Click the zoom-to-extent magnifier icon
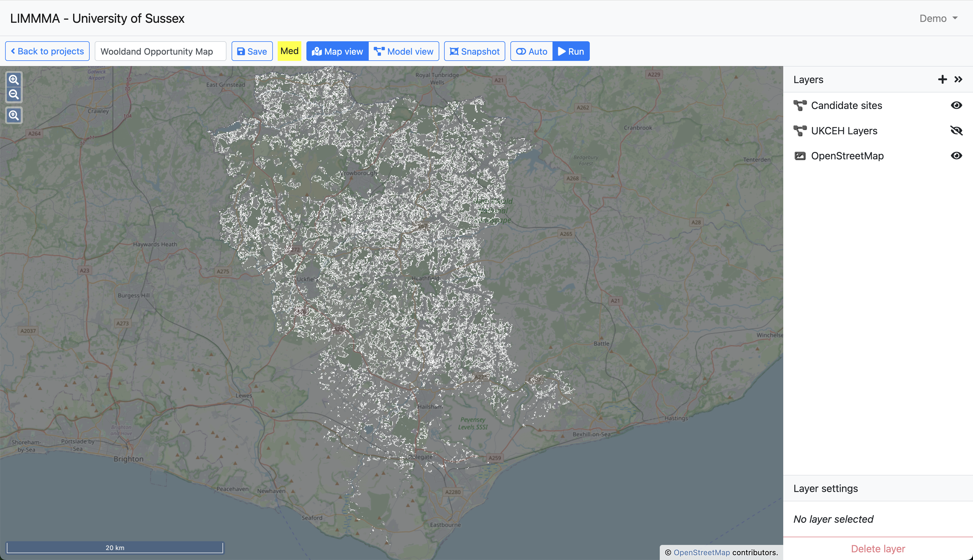This screenshot has height=560, width=973. 14,115
